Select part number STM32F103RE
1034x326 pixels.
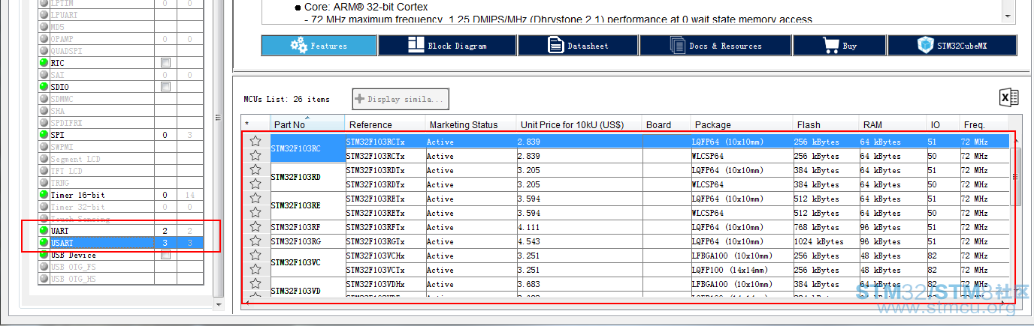pyautogui.click(x=307, y=205)
